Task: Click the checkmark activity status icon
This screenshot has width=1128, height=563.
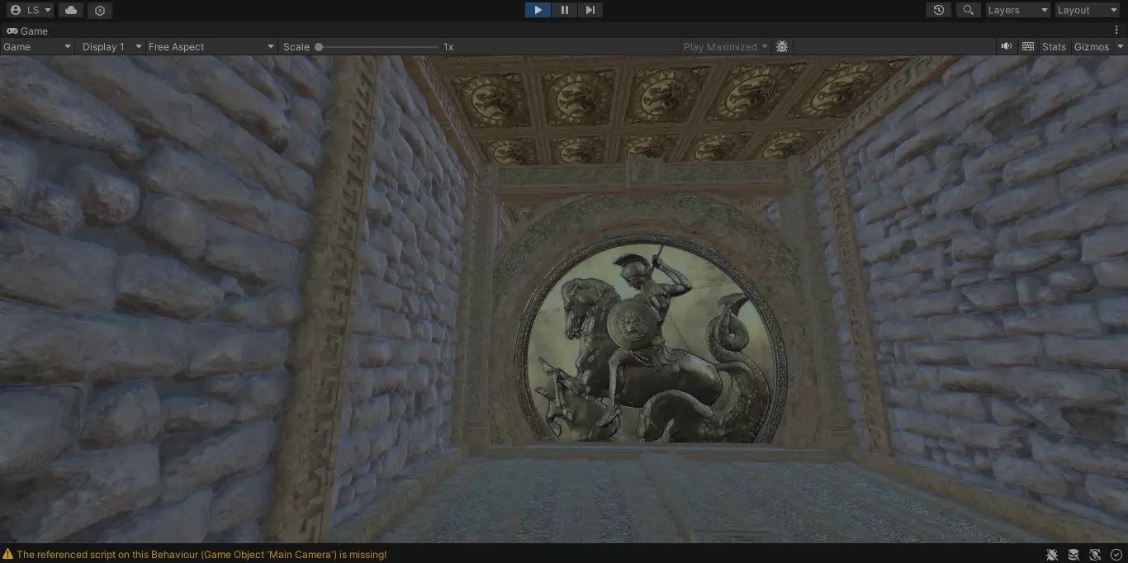Action: [x=1116, y=555]
